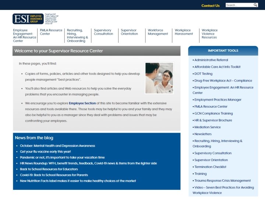Click the News from the blog heading

pyautogui.click(x=34, y=138)
